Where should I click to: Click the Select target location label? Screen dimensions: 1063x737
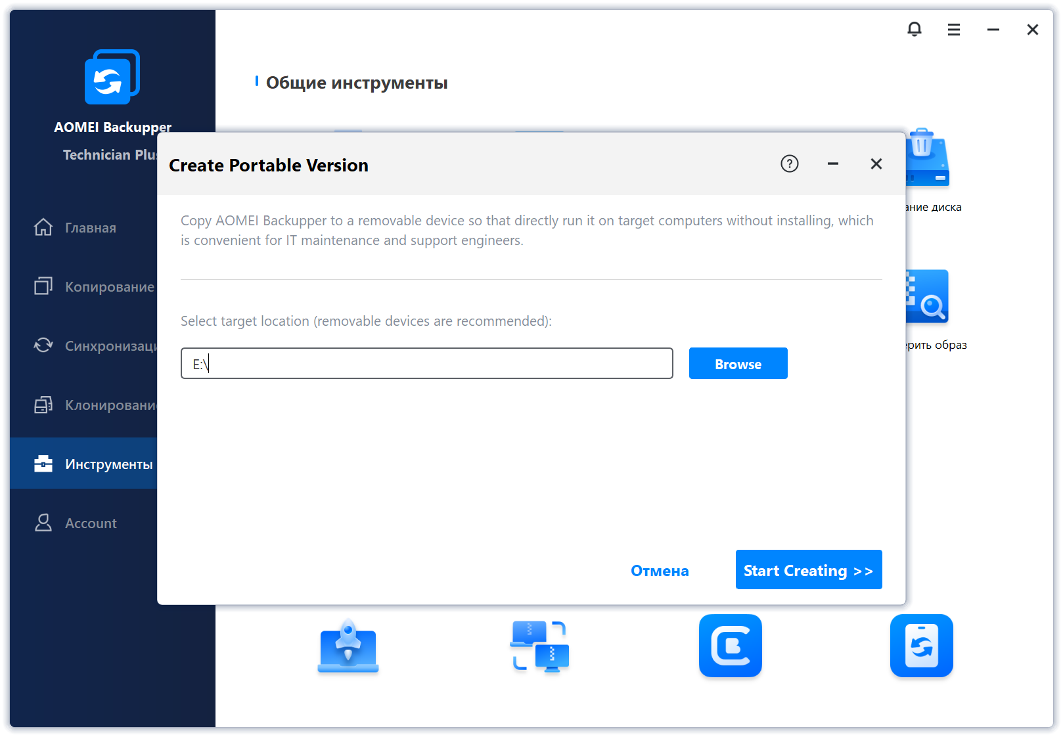(x=366, y=321)
